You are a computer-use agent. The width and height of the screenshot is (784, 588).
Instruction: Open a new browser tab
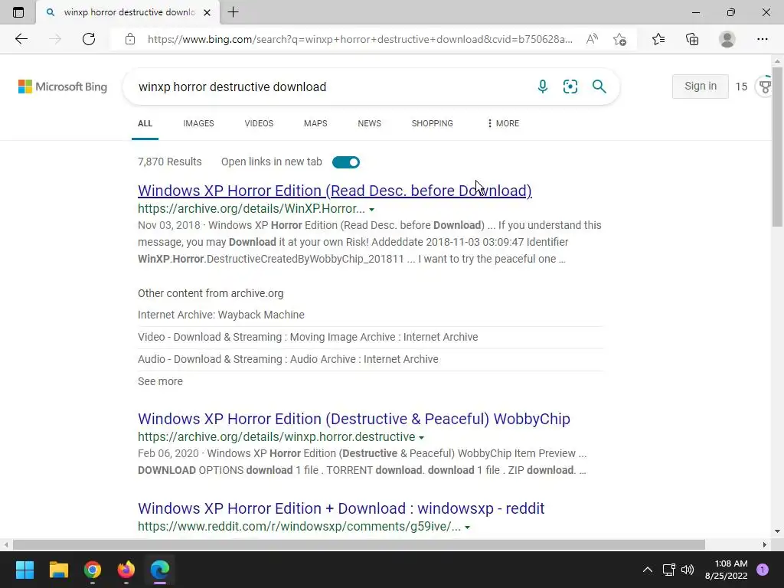coord(233,12)
